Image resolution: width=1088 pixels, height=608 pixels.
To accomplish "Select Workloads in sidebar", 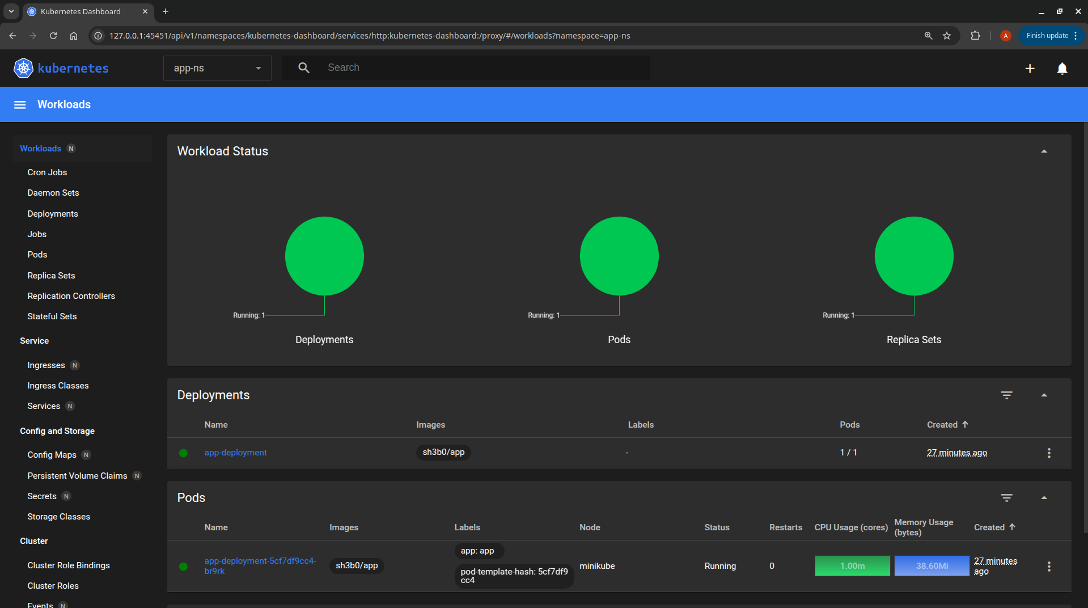I will pyautogui.click(x=40, y=149).
